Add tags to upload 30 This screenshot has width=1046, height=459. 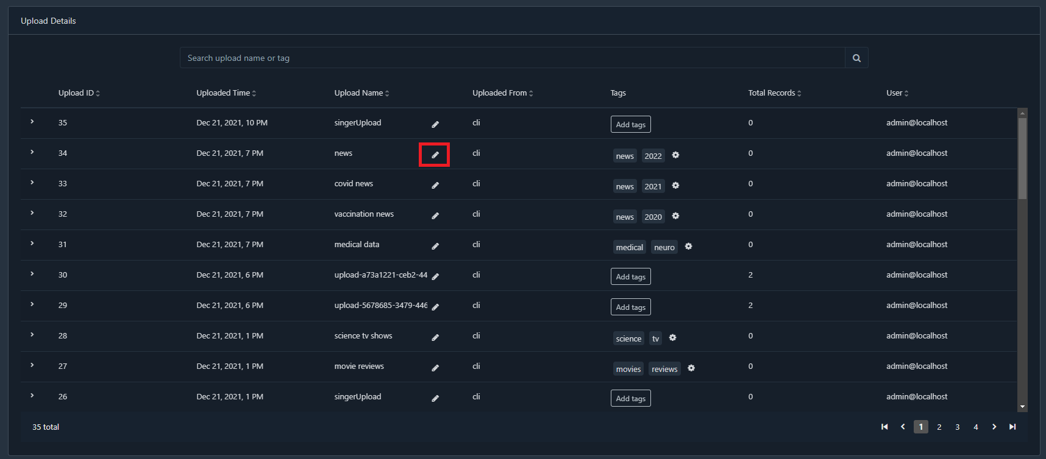coord(631,276)
